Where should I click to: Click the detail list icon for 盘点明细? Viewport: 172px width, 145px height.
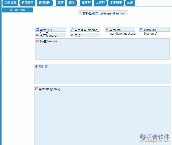tap(36, 88)
